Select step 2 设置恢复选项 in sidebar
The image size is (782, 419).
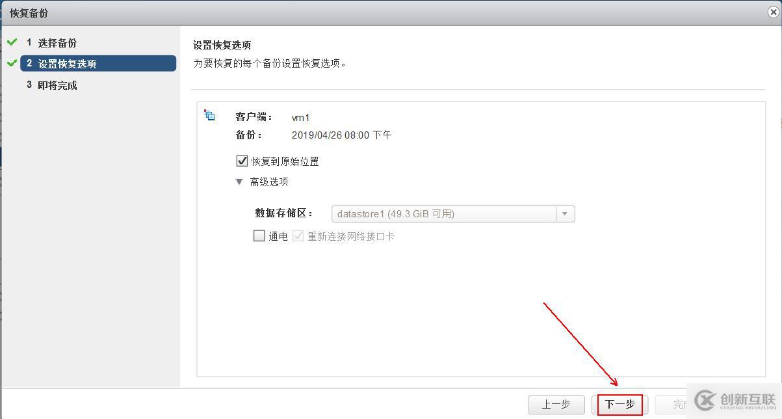click(x=98, y=64)
